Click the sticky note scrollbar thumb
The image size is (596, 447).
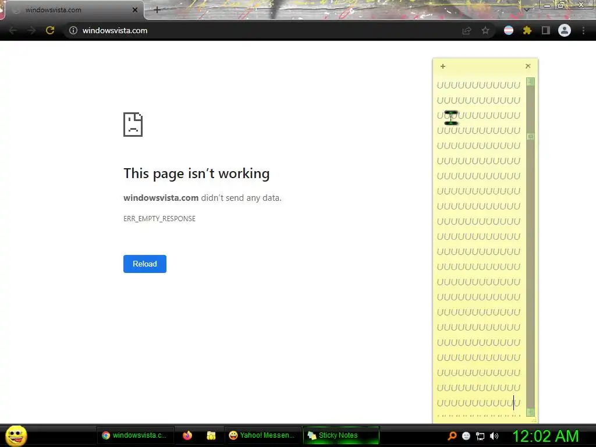pos(531,136)
